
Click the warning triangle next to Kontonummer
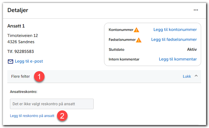136,30
